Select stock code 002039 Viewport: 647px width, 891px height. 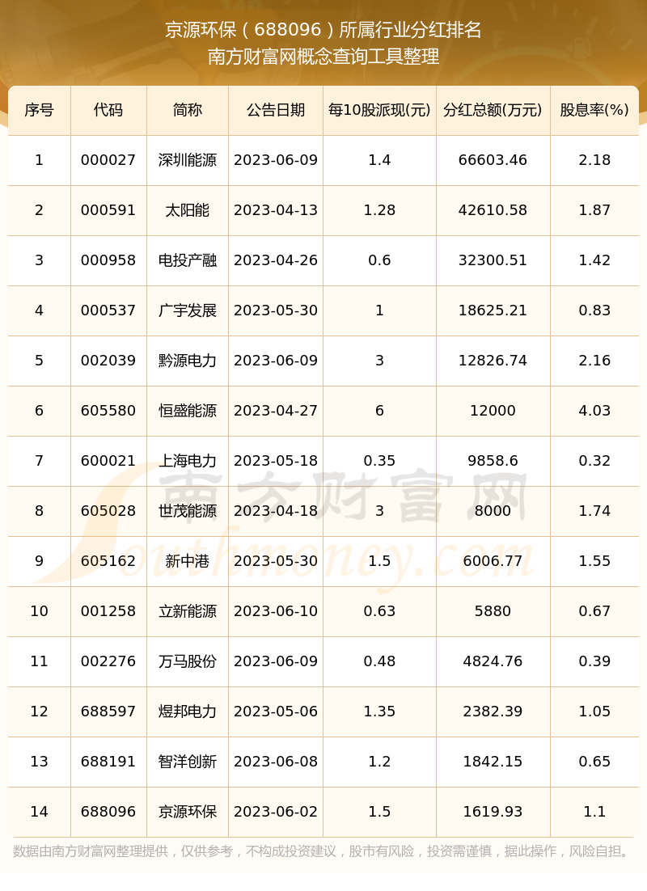(108, 361)
